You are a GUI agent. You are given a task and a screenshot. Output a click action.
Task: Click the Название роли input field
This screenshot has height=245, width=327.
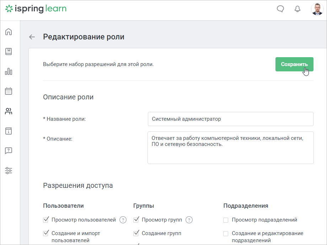pyautogui.click(x=230, y=119)
